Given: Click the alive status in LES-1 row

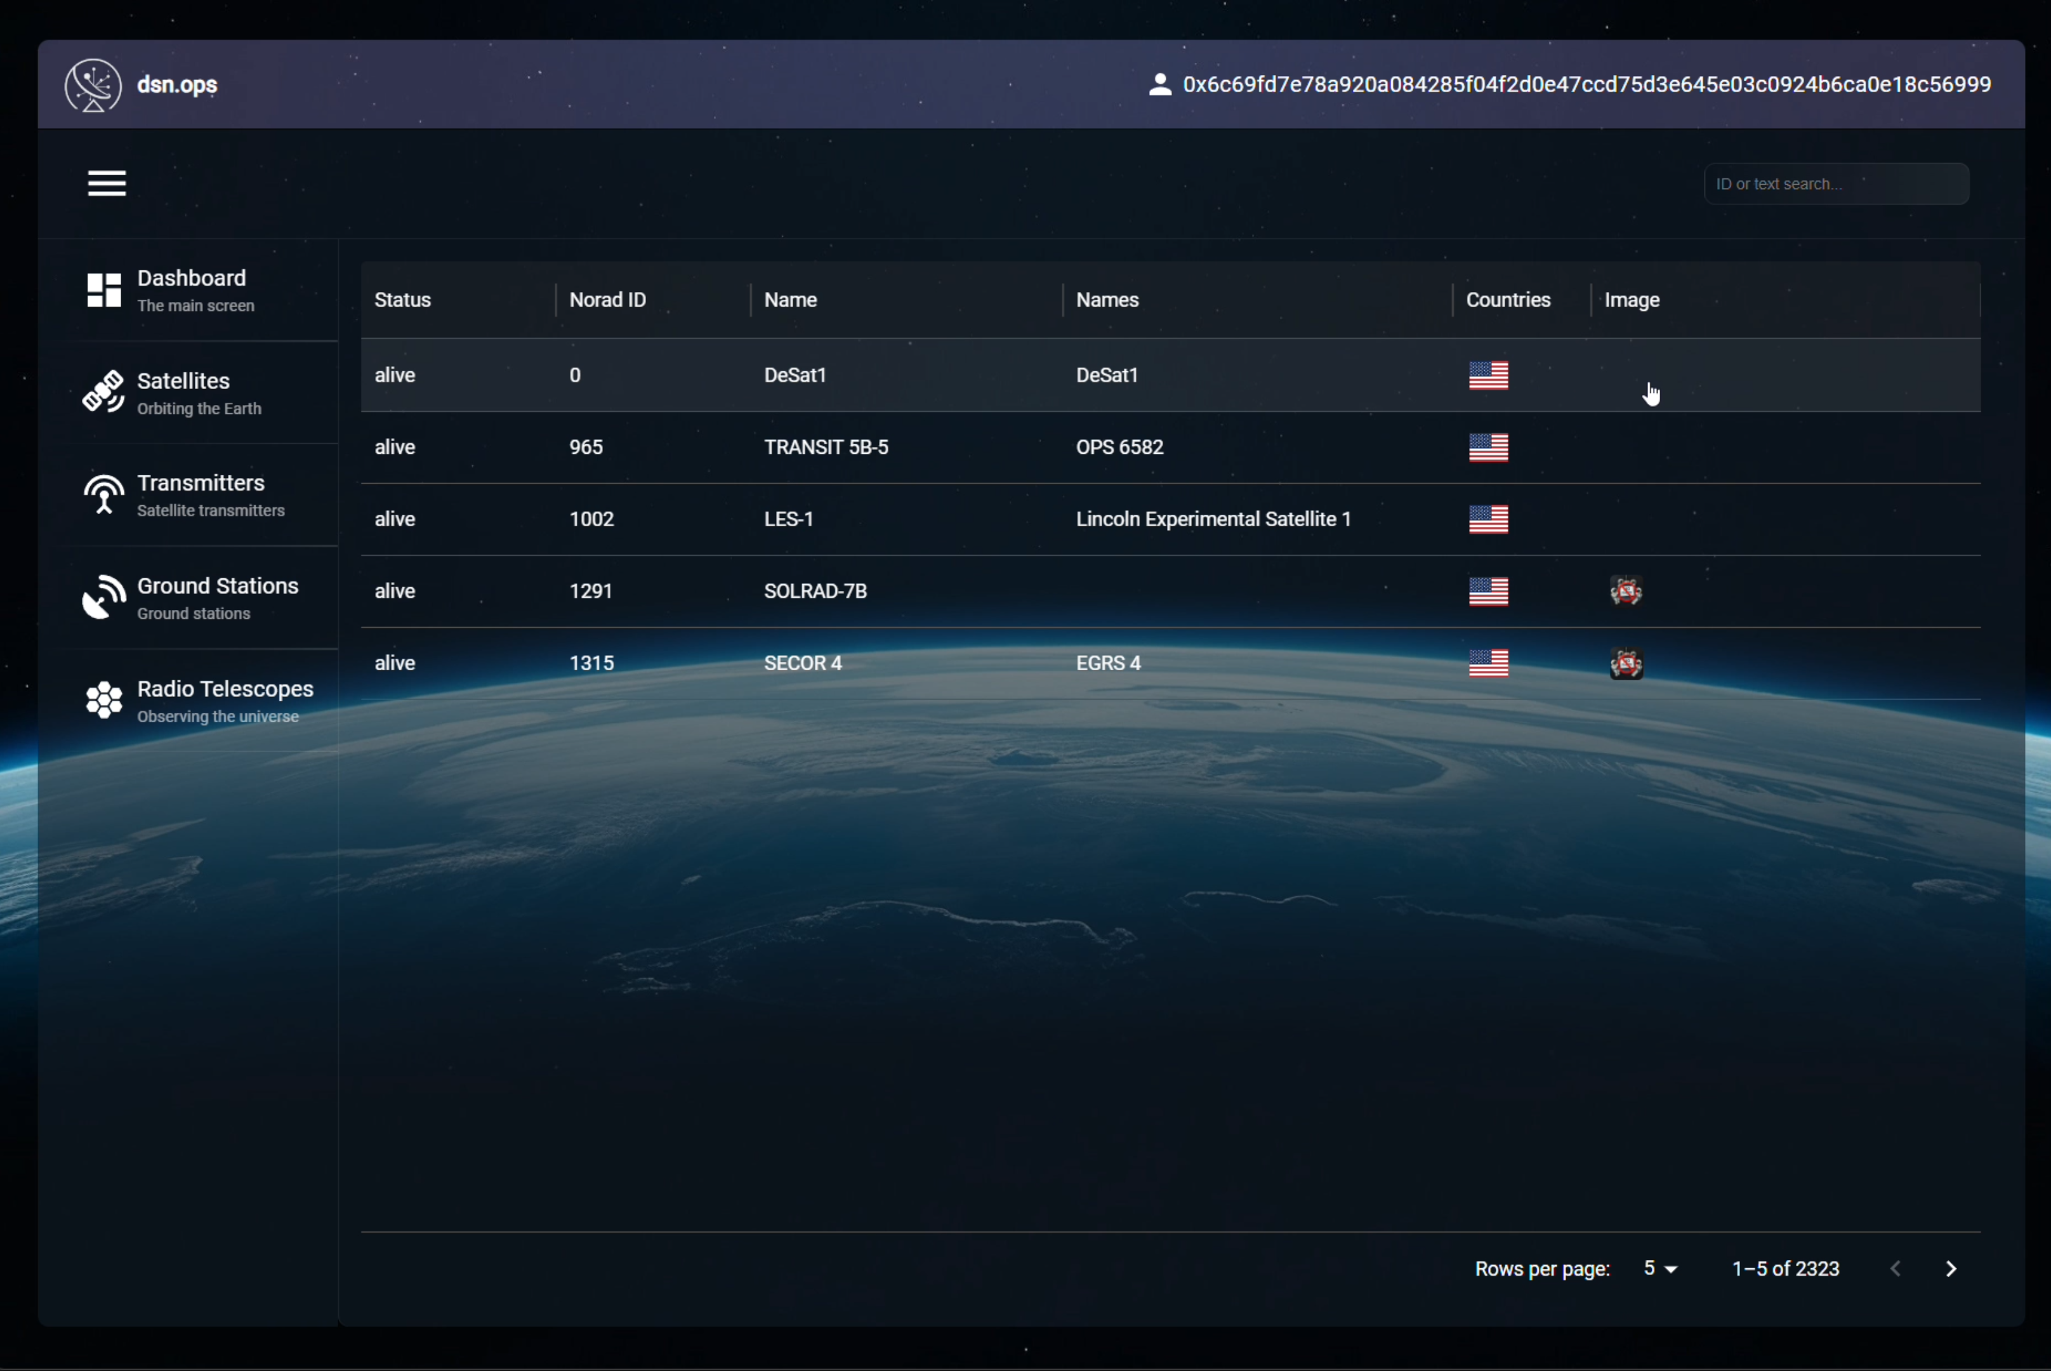Looking at the screenshot, I should pyautogui.click(x=395, y=519).
